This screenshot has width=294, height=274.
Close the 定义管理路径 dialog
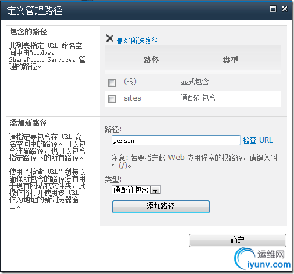[285, 9]
